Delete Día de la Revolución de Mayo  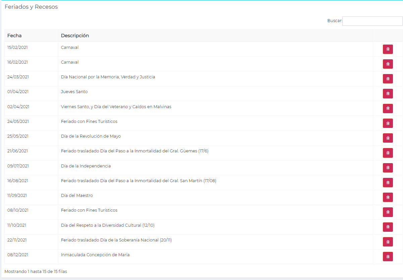point(388,138)
